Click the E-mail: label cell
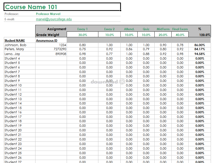This screenshot has width=216, height=163. tap(9, 19)
